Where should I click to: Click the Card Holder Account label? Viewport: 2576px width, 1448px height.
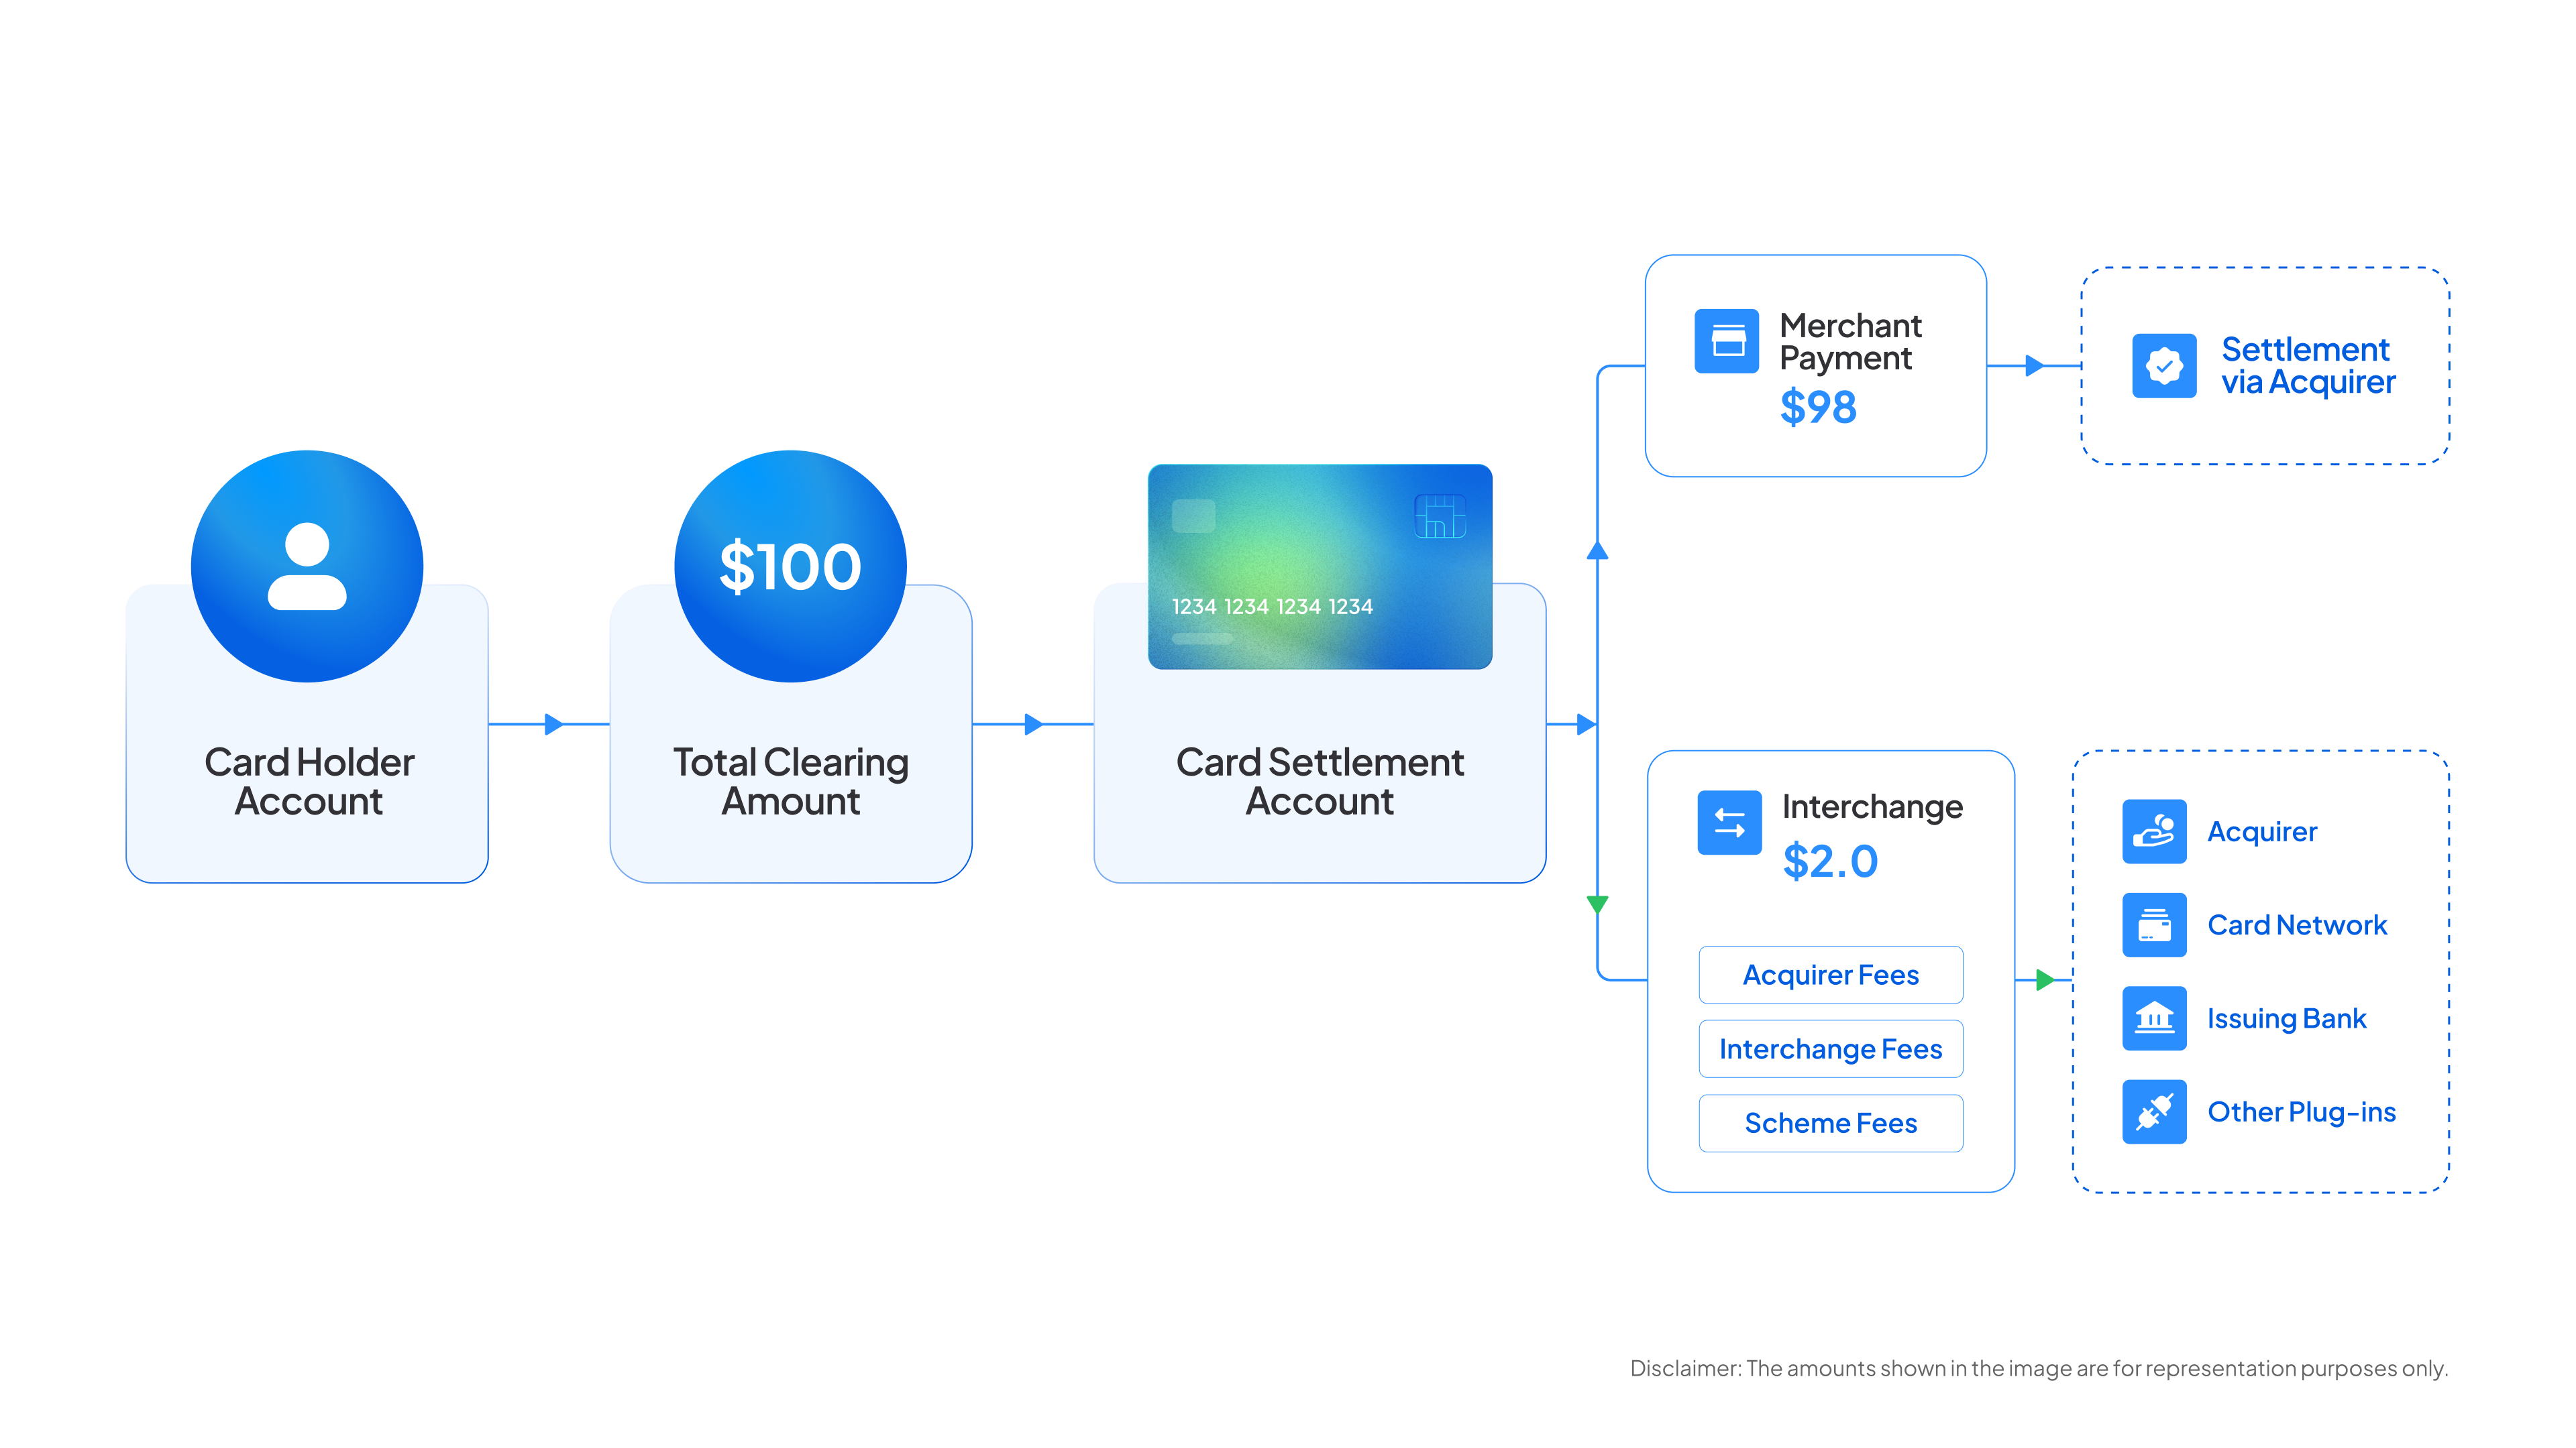pos(308,782)
